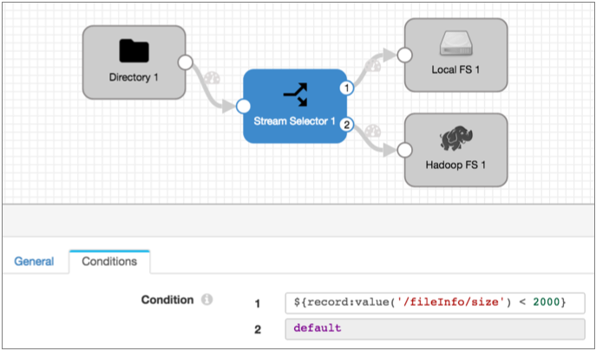Screen dimensions: 596x351
Task: Switch to the General tab
Action: (34, 261)
